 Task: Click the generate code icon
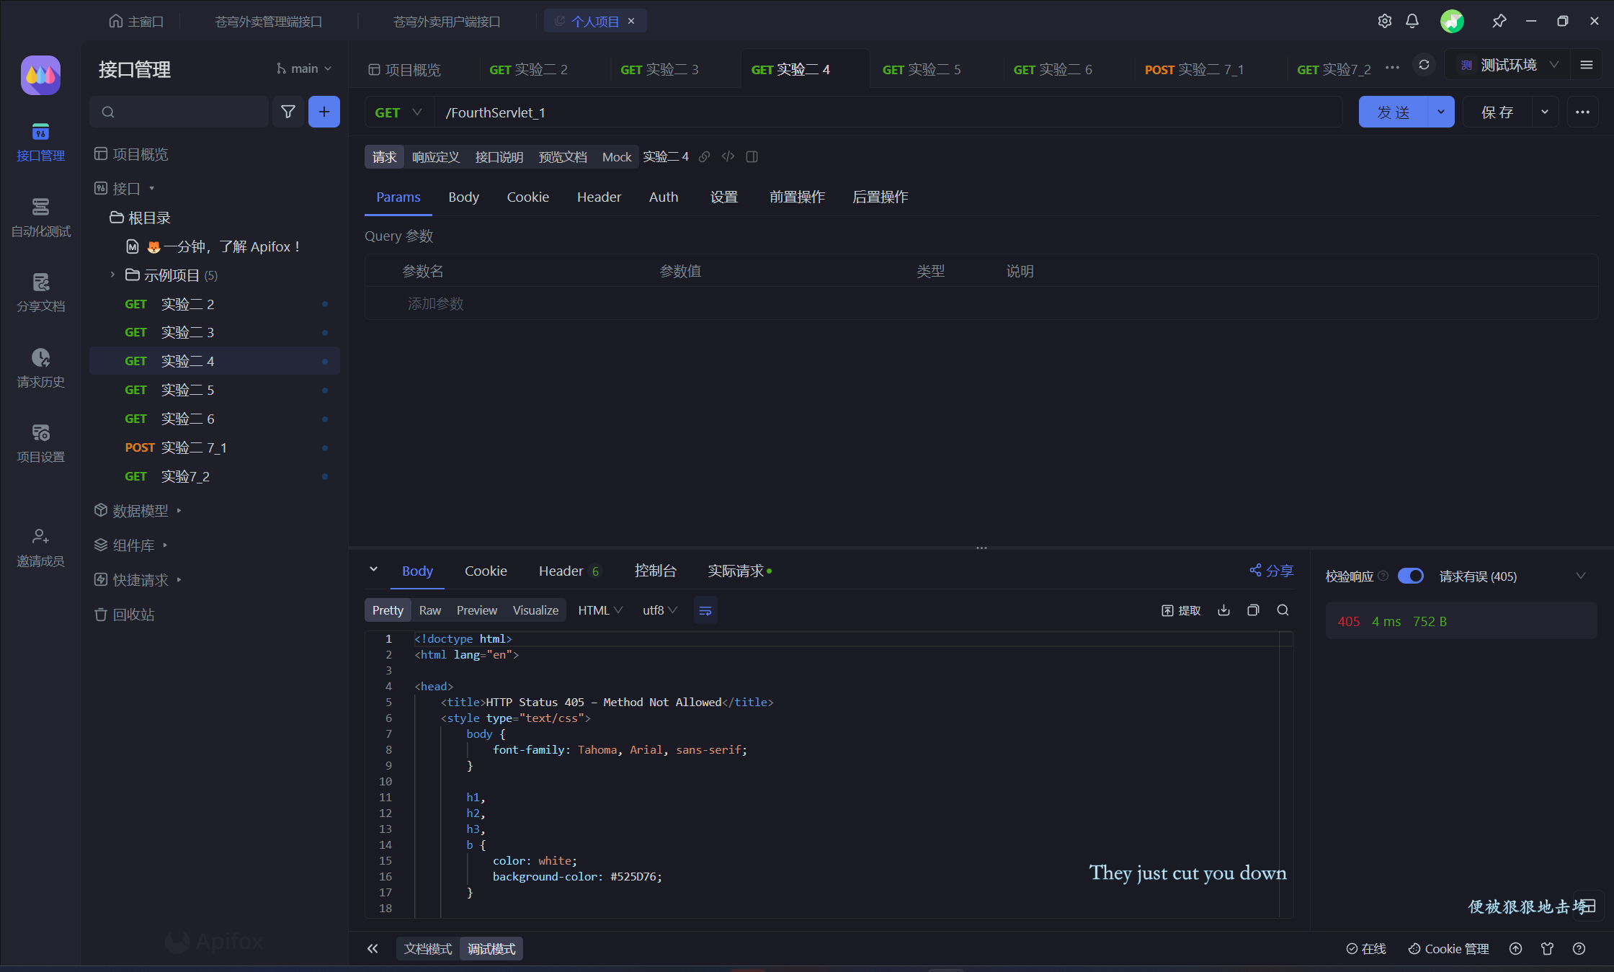728,156
